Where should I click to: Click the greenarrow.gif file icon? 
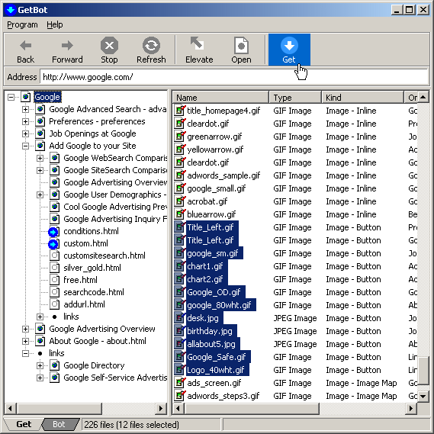pos(180,137)
